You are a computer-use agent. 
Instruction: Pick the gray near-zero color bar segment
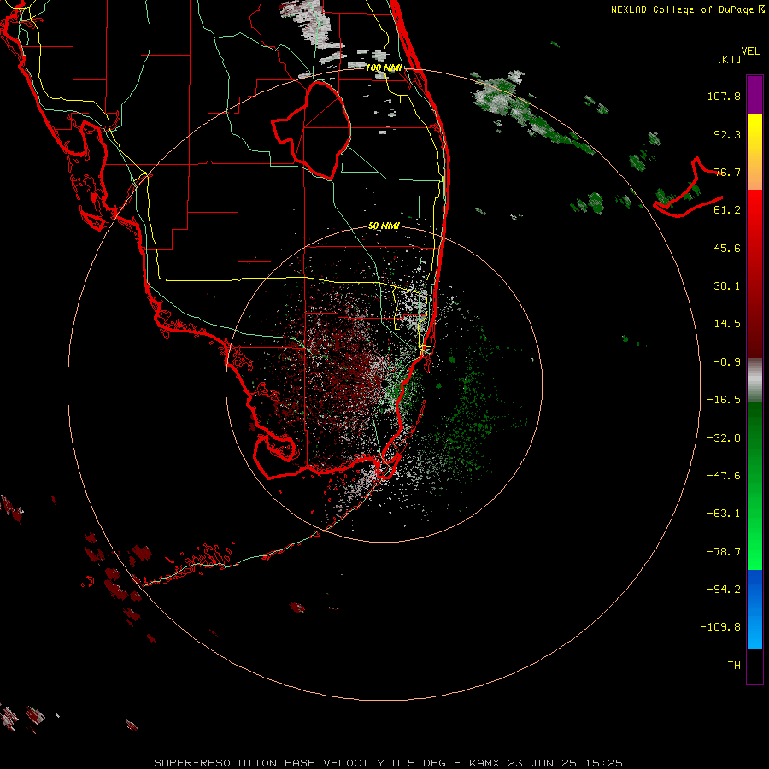tap(754, 380)
